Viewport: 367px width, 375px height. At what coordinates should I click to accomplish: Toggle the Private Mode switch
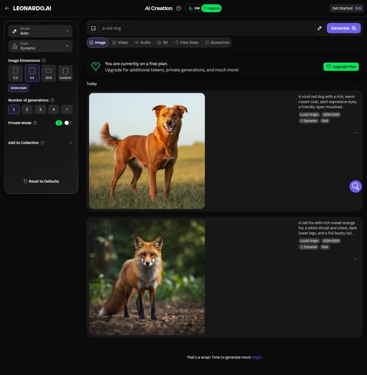[x=68, y=123]
